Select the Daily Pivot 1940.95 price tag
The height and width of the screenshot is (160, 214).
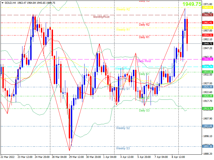point(208,59)
